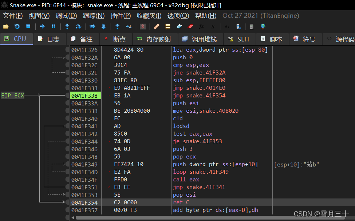Toggle breakpoint bullet at address 0041F326
The width and height of the screenshot is (355, 221).
point(67,50)
